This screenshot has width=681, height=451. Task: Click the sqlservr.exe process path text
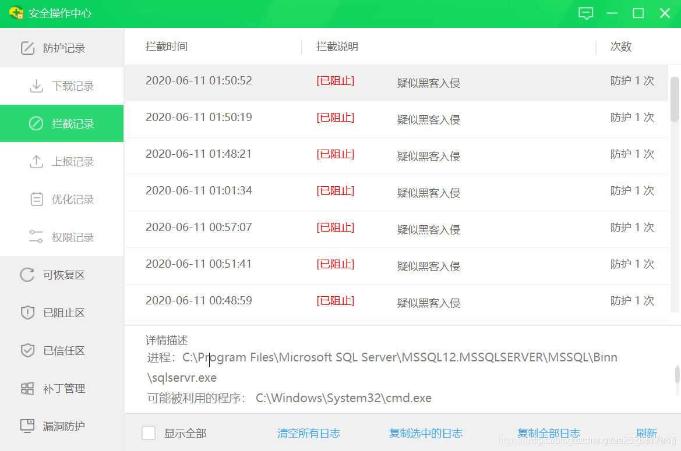coord(382,367)
